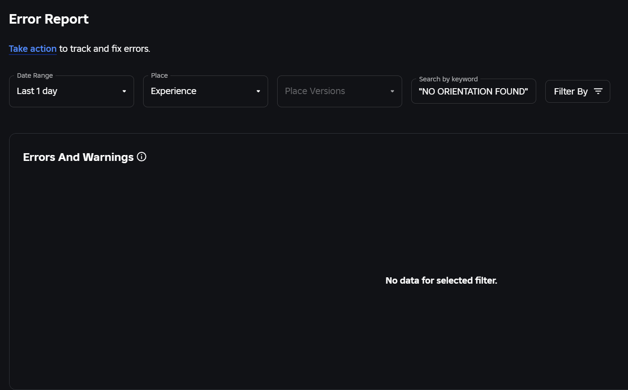Click the filter lines icon in Filter By
This screenshot has height=390, width=628.
598,91
